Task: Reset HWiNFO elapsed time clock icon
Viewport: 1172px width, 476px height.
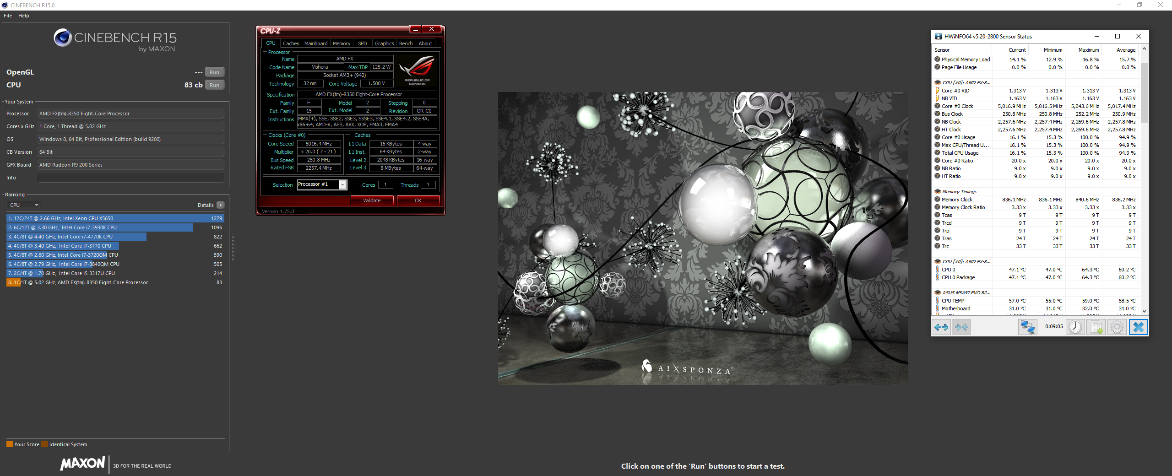Action: click(x=1075, y=327)
